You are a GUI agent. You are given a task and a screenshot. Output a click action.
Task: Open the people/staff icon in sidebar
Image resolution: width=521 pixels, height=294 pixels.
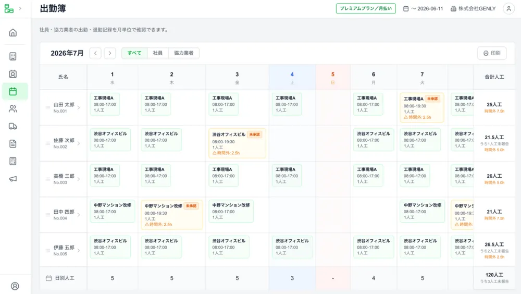tap(13, 109)
